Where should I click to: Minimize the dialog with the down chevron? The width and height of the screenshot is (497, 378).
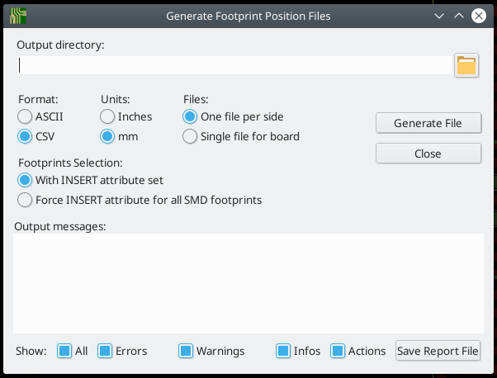(x=441, y=16)
